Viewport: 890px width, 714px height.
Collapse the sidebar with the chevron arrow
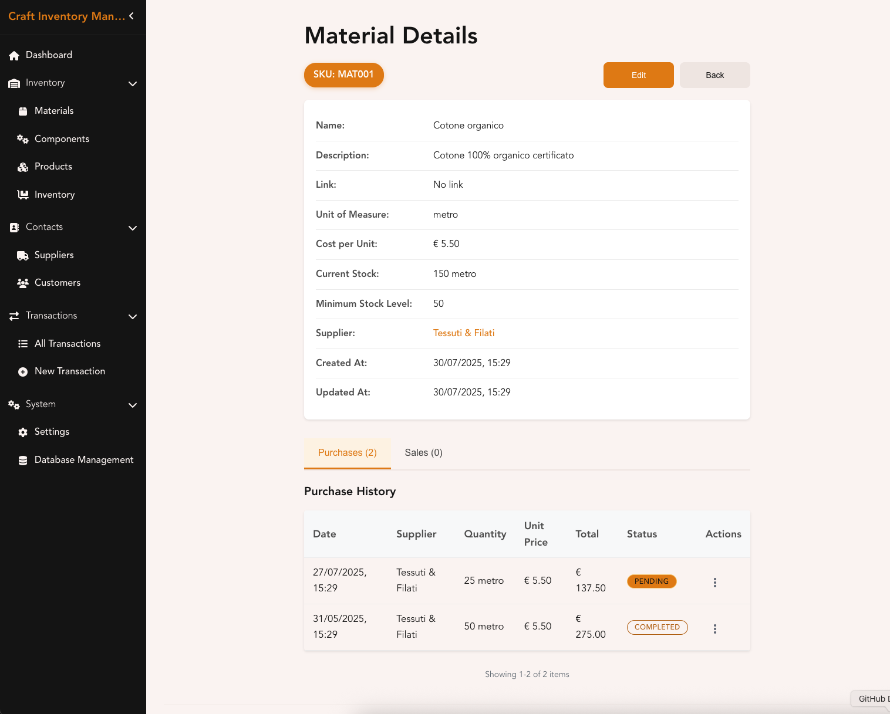pos(132,16)
